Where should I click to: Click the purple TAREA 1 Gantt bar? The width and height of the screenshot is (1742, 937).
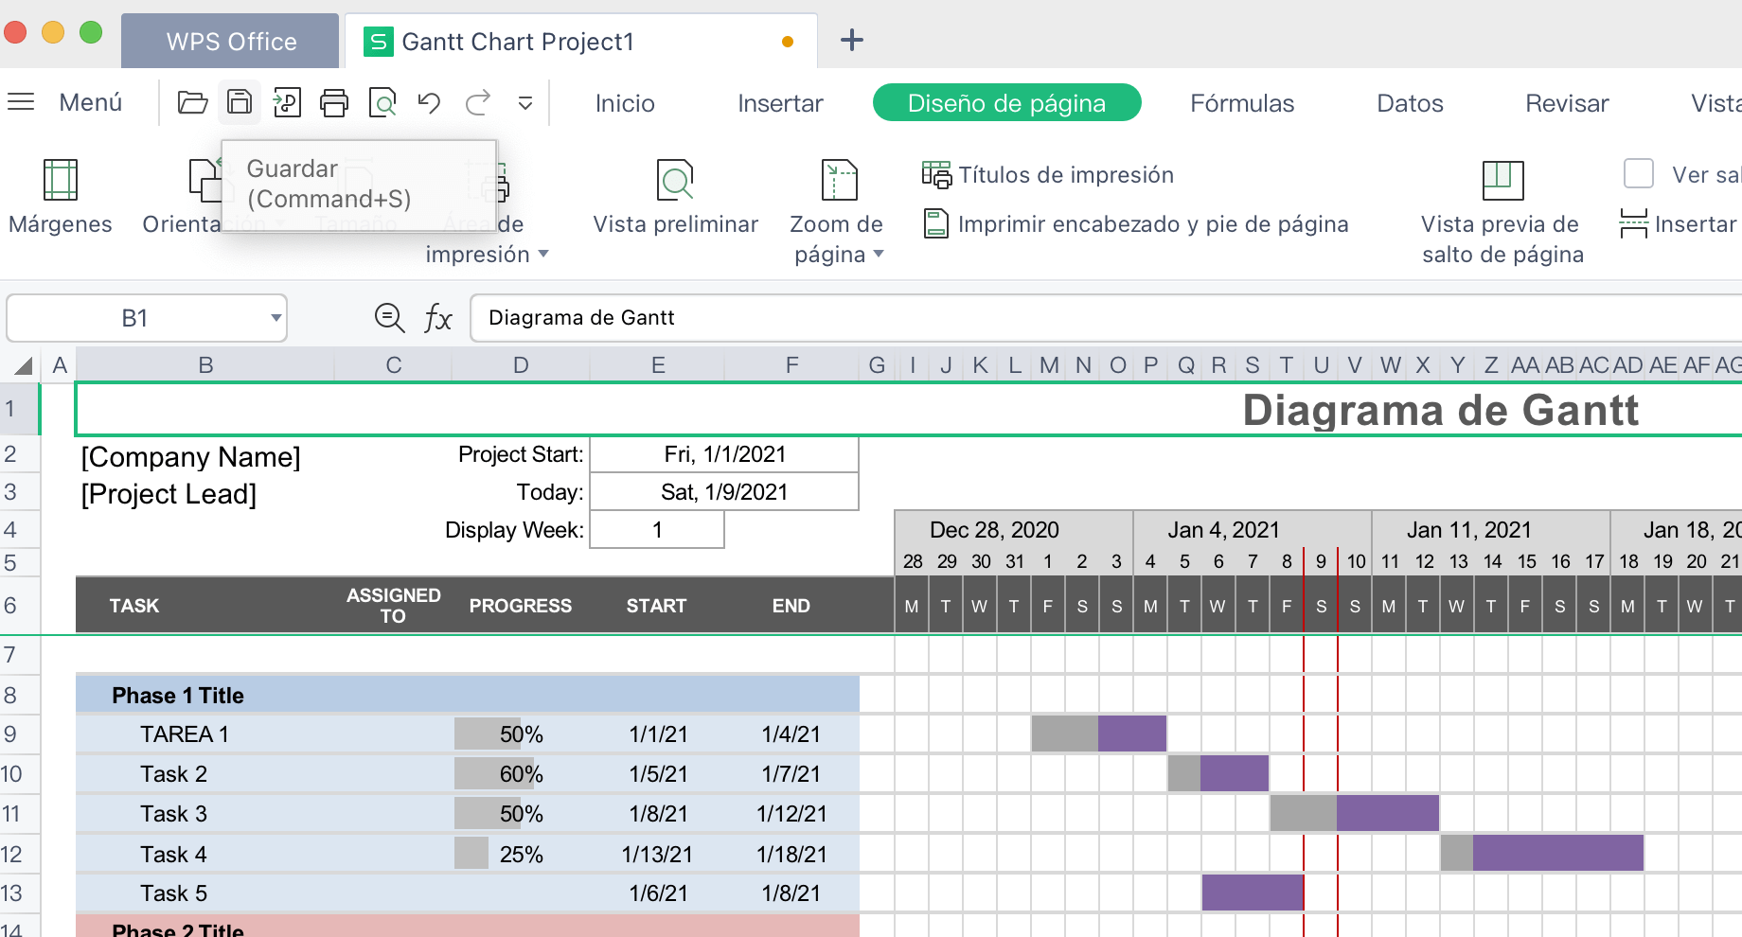(x=1132, y=734)
